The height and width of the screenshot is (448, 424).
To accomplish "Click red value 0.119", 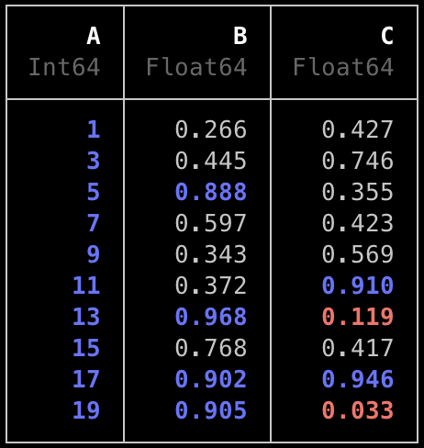I will tap(358, 317).
